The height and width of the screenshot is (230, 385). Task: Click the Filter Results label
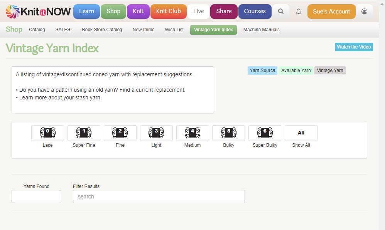click(86, 186)
